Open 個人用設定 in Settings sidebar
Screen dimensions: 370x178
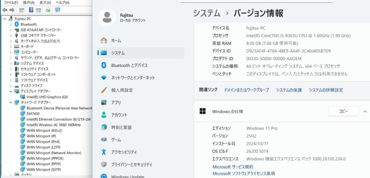122,90
